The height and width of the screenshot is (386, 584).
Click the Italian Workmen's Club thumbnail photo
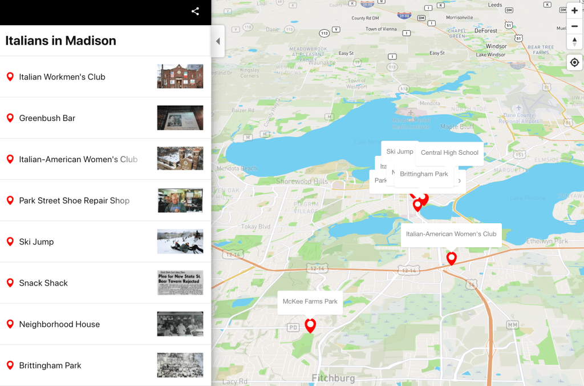(180, 77)
